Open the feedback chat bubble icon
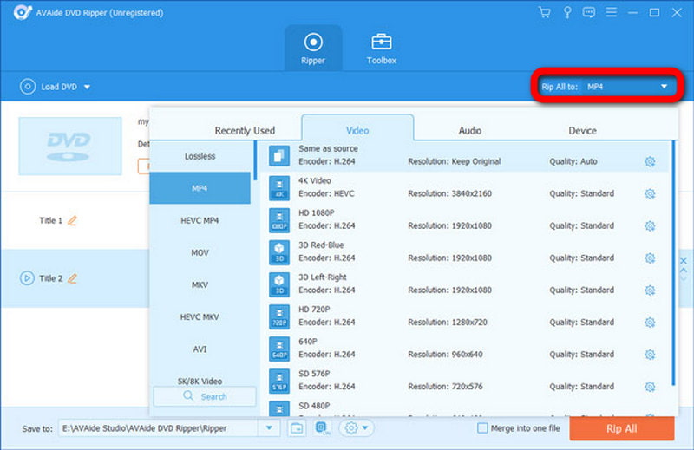Image resolution: width=694 pixels, height=450 pixels. click(589, 13)
